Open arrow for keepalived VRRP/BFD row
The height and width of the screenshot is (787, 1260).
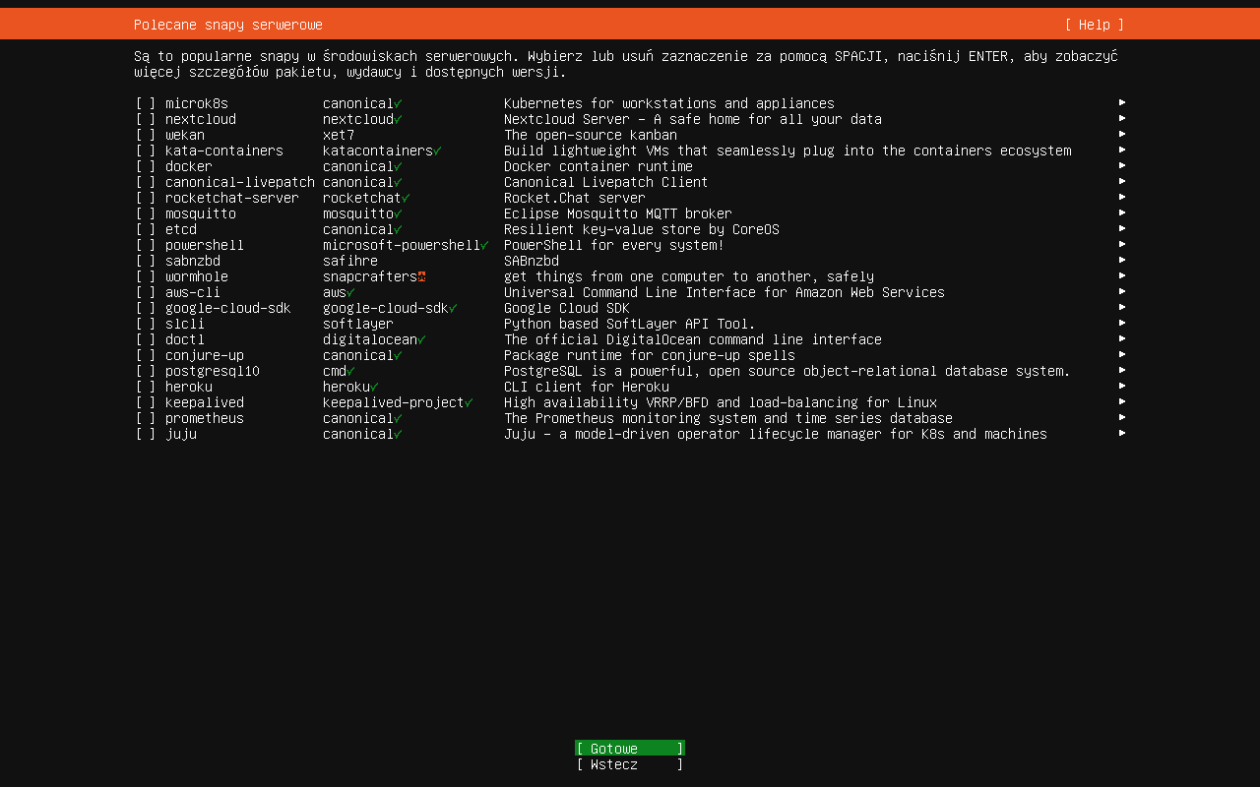[1122, 401]
